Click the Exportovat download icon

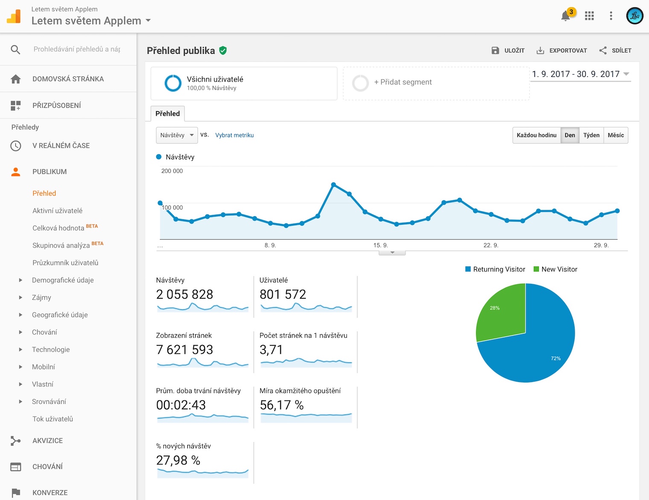[540, 50]
